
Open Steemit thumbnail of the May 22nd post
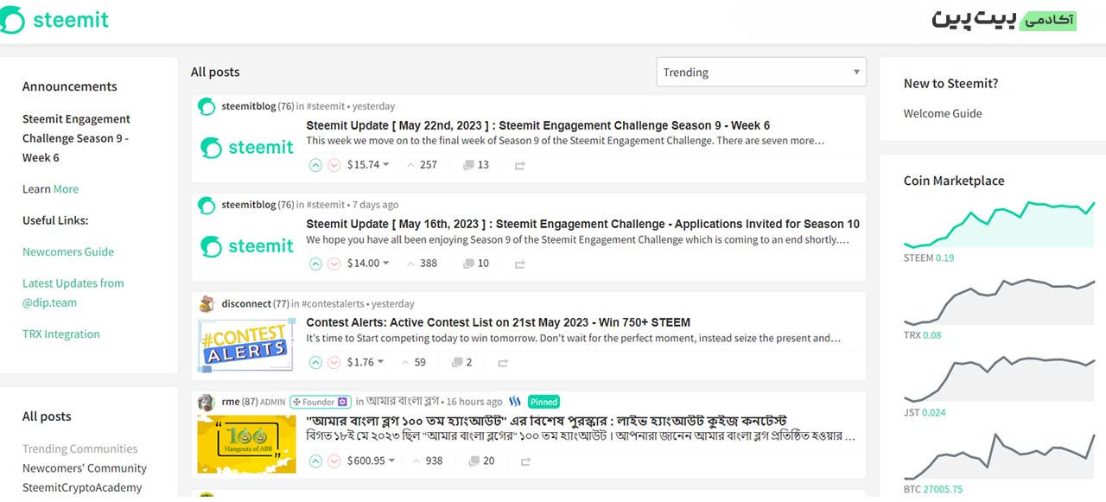247,148
